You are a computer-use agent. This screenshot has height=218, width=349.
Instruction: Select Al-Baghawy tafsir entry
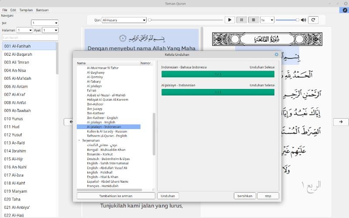96,72
